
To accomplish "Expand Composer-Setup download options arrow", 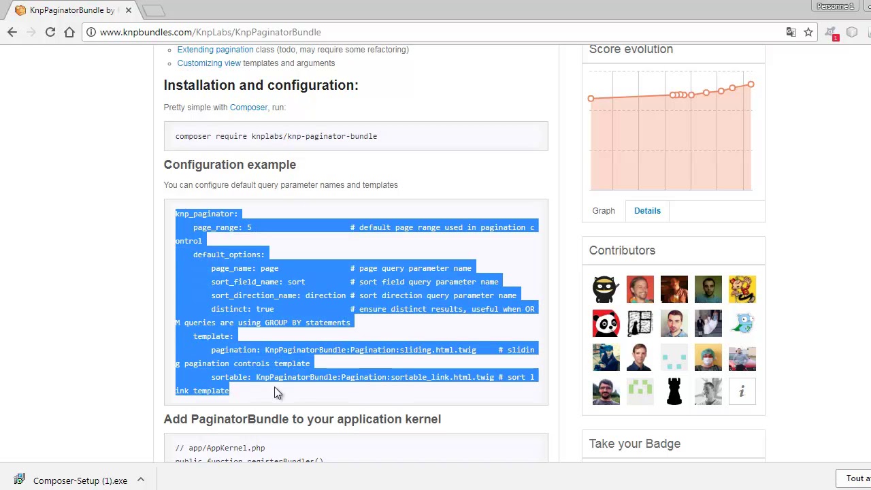I will tap(141, 480).
